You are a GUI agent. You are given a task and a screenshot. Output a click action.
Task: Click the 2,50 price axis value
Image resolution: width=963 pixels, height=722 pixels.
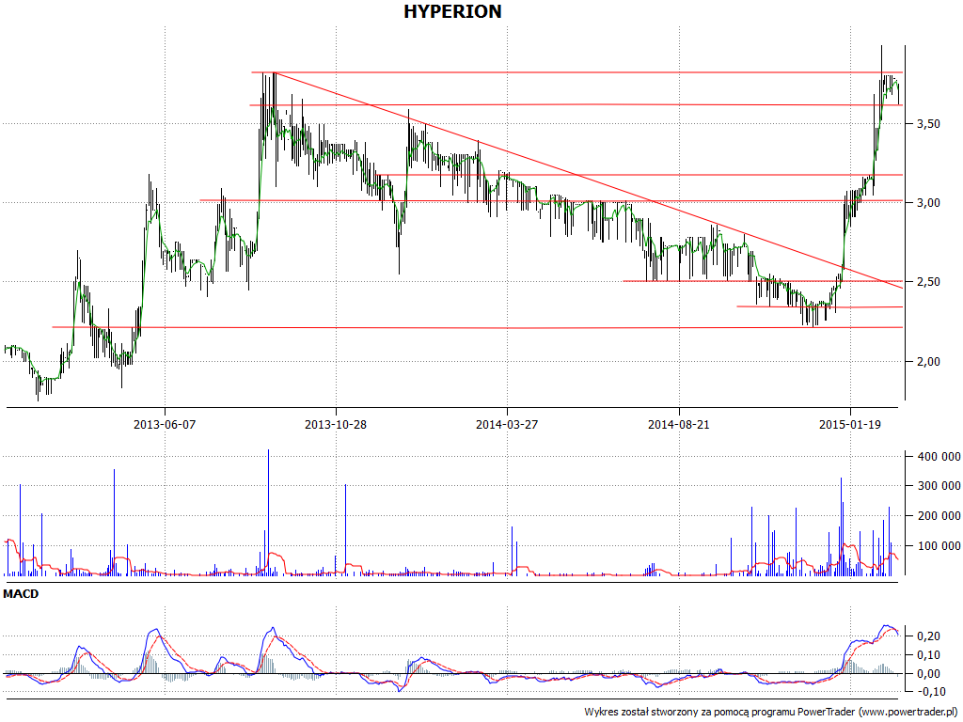[928, 282]
